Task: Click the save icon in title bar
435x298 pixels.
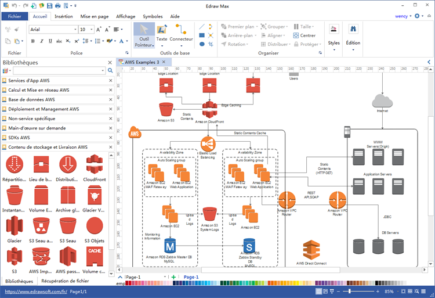Action: click(49, 6)
